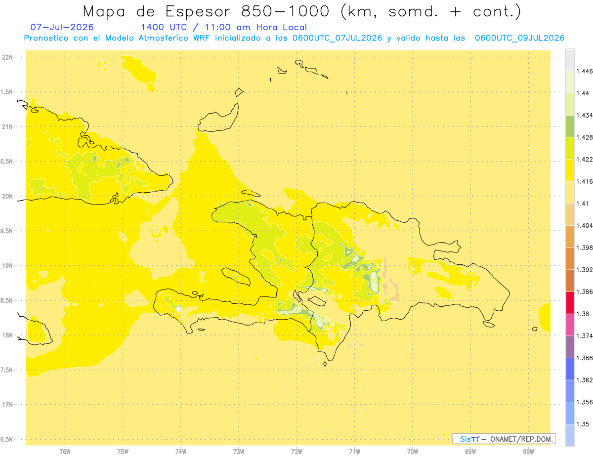
Task: Select the red swatch between 1.38 and 1.386
Action: tap(570, 302)
